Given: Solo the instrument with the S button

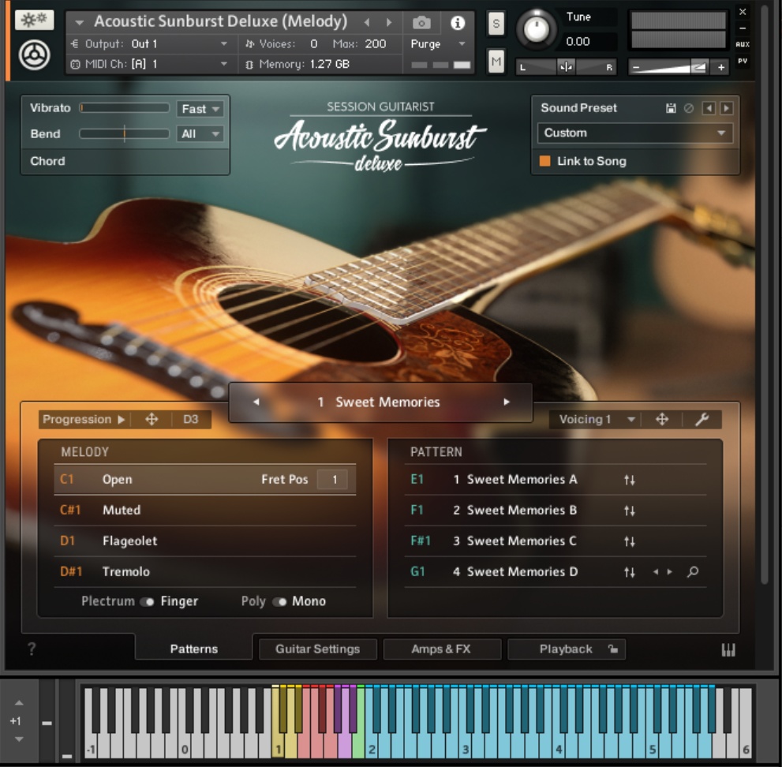Looking at the screenshot, I should [x=496, y=24].
